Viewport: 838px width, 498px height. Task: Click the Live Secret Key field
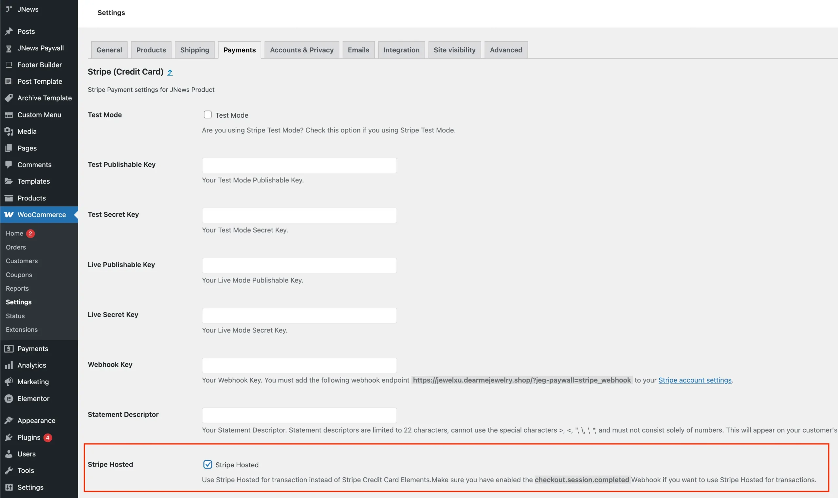tap(299, 316)
